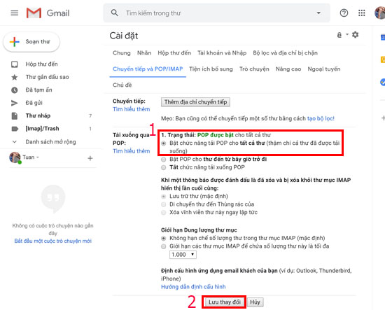
Task: Open the settings gear icon
Action: tap(355, 34)
